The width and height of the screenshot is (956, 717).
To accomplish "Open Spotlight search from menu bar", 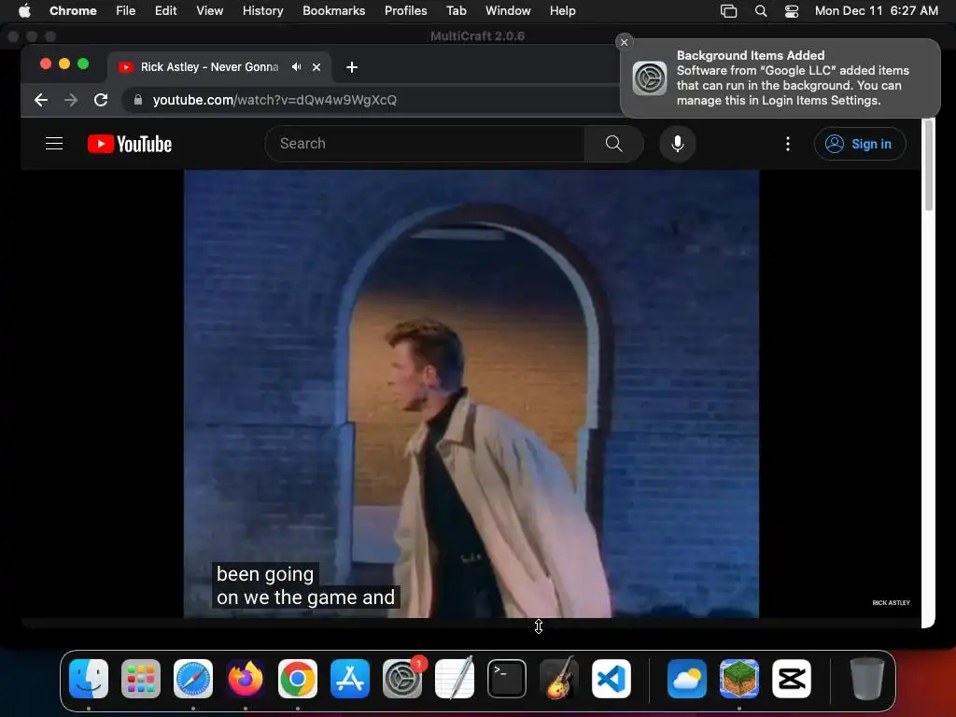I will tap(761, 11).
